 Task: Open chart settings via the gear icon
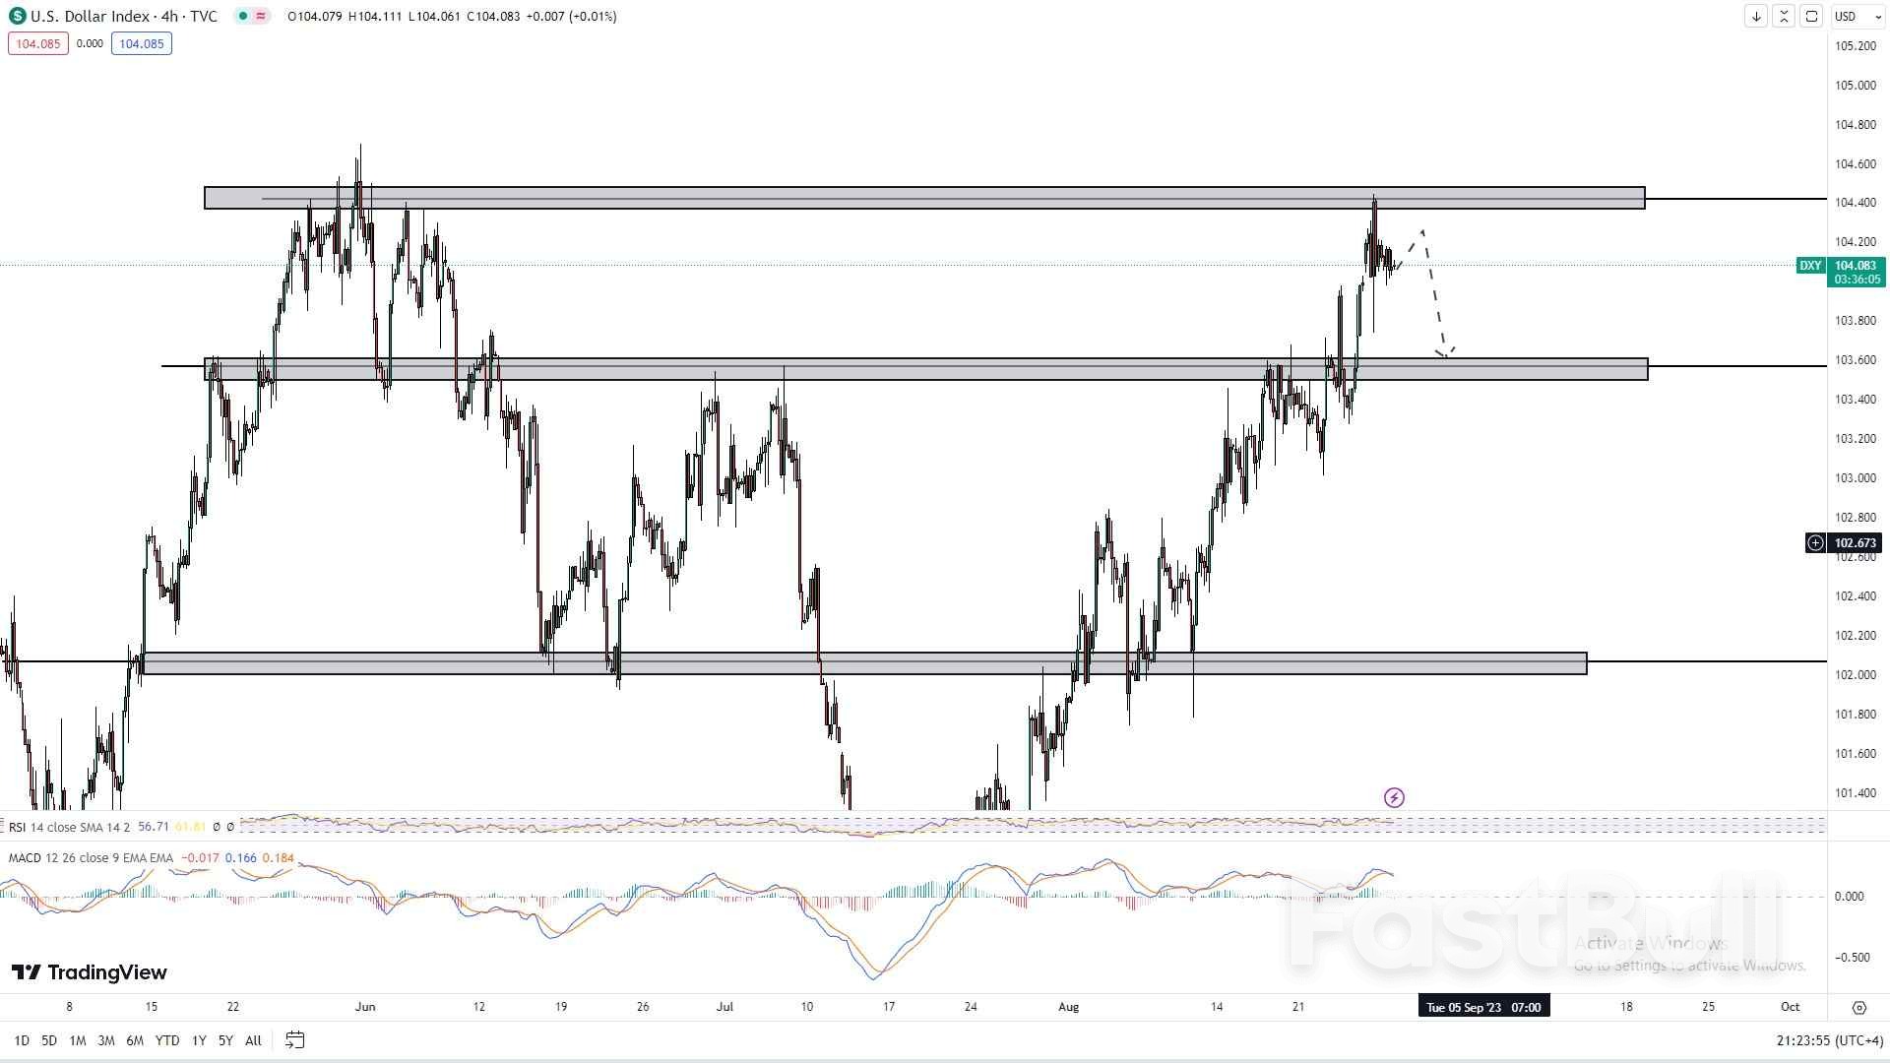click(1859, 1007)
